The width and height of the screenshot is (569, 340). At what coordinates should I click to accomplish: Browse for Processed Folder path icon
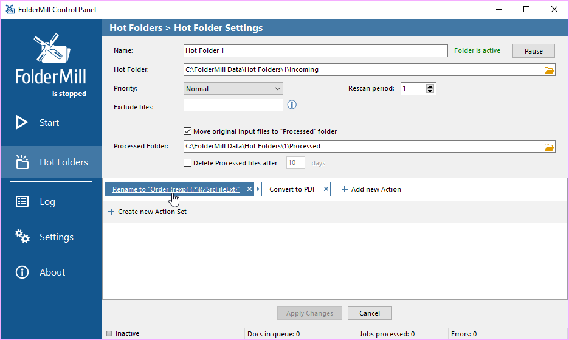click(x=549, y=147)
